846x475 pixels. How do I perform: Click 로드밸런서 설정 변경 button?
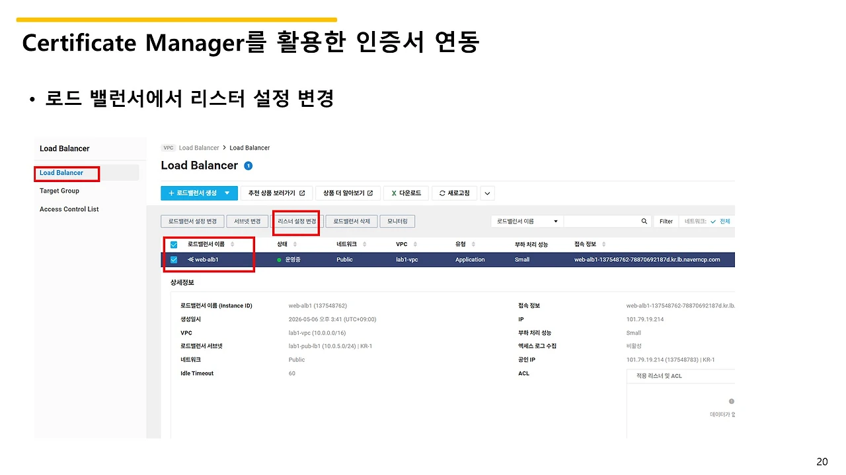point(192,222)
